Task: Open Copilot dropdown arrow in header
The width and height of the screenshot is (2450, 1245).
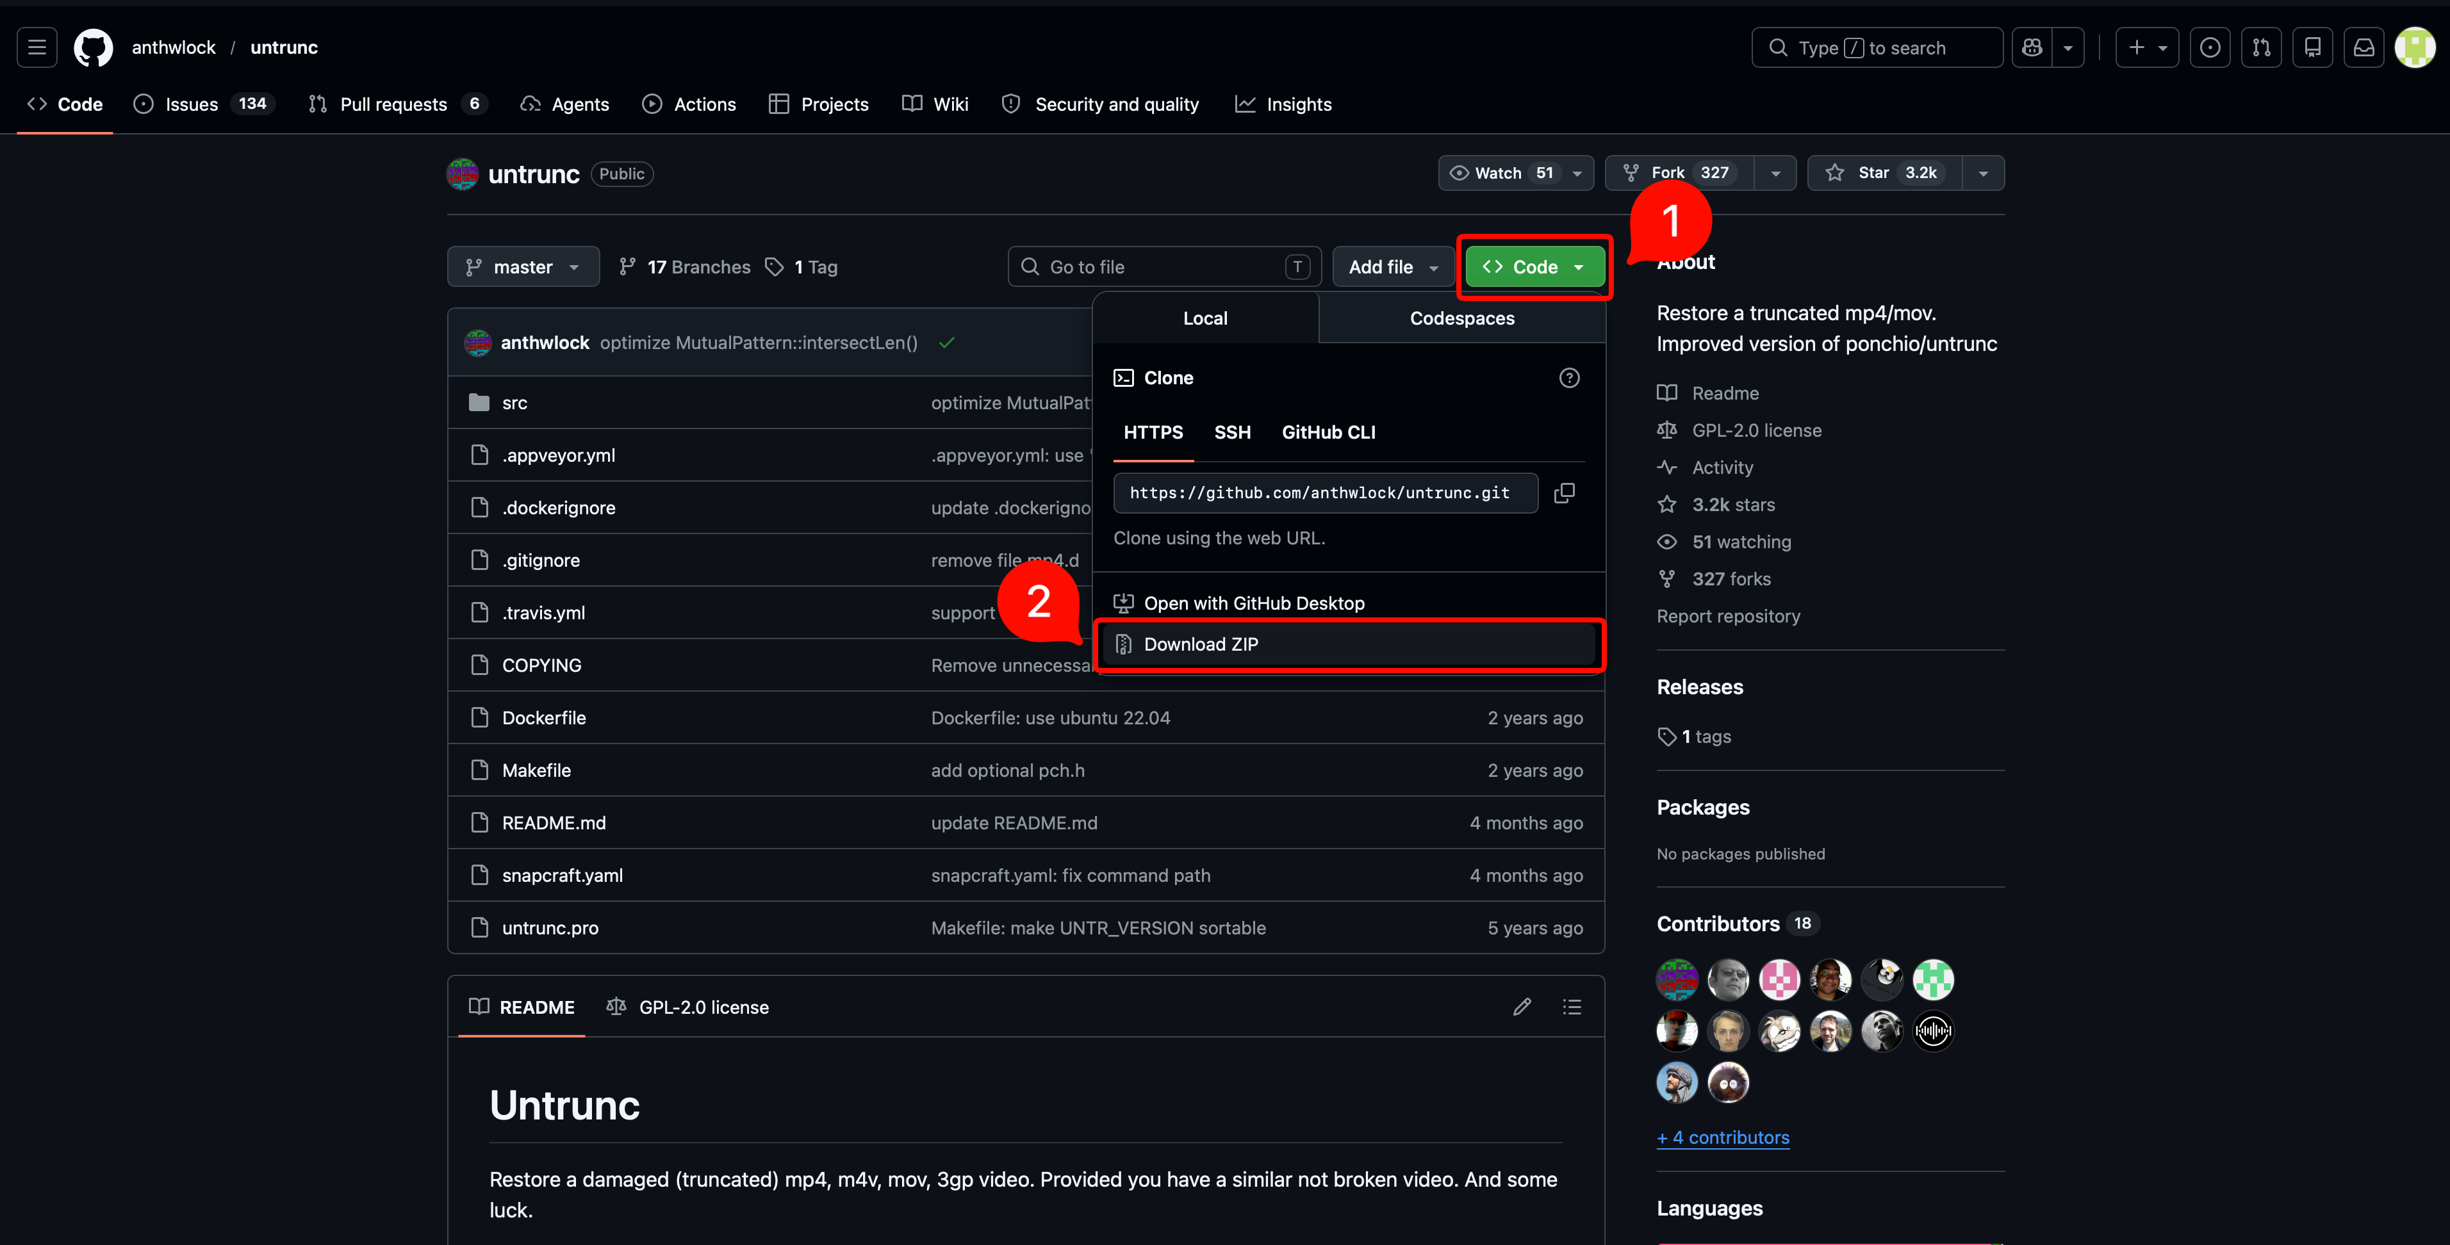Action: 2068,47
